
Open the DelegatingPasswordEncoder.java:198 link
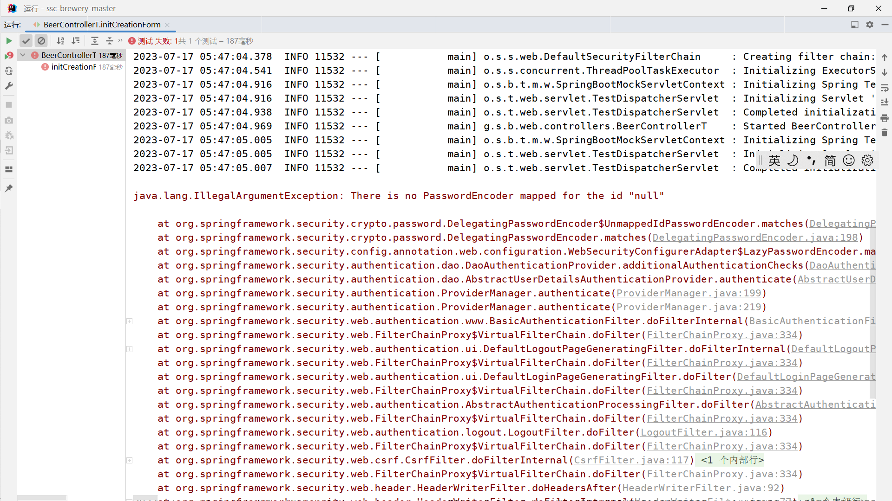(755, 238)
